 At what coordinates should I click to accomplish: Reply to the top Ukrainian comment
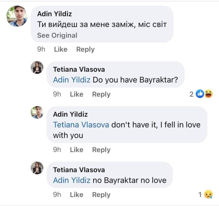pyautogui.click(x=85, y=49)
